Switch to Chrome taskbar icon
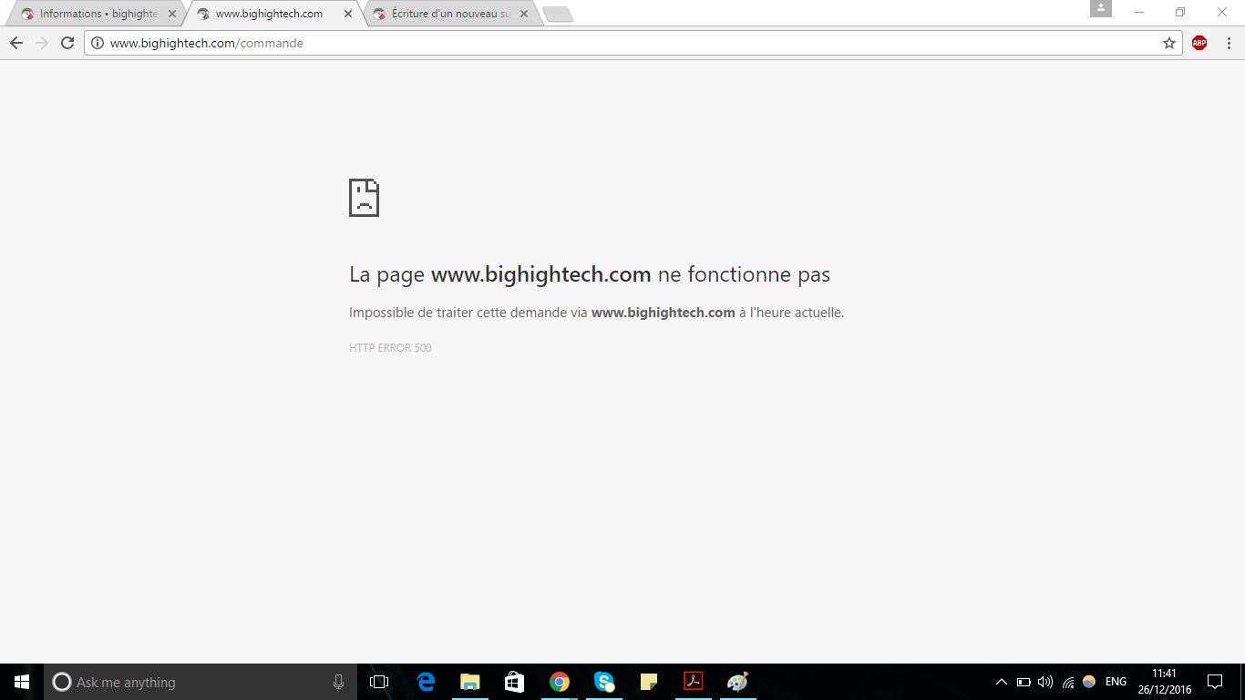 (559, 682)
